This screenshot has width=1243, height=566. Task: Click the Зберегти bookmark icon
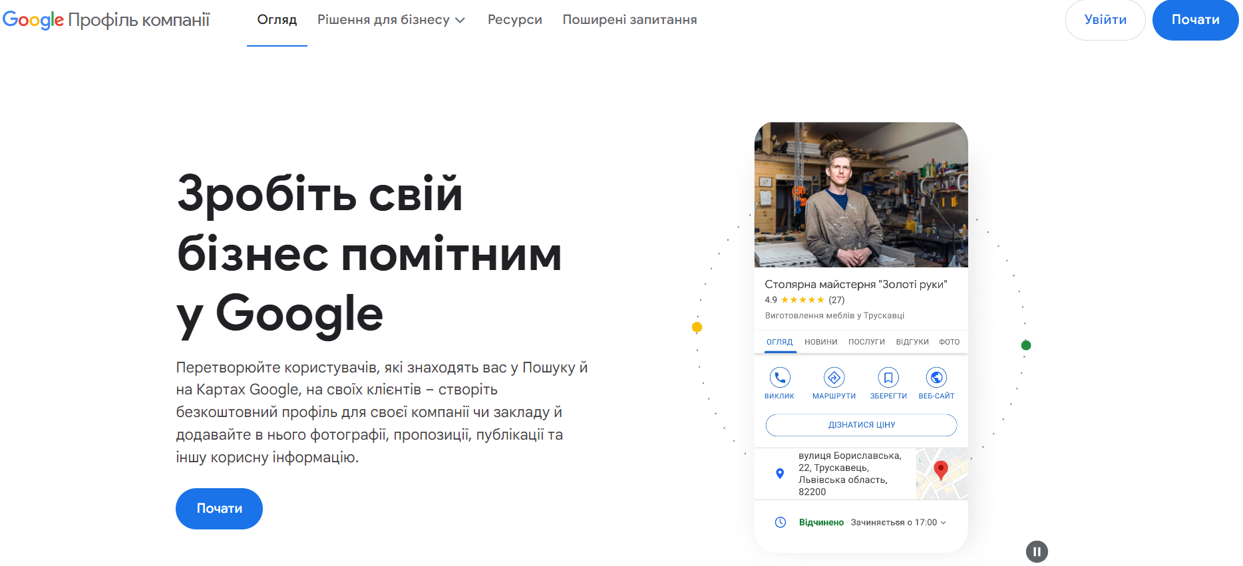click(888, 378)
